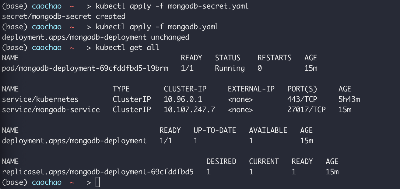400x189 pixels.
Task: Click the '1/1' ready value in deployment row
Action: (x=166, y=141)
